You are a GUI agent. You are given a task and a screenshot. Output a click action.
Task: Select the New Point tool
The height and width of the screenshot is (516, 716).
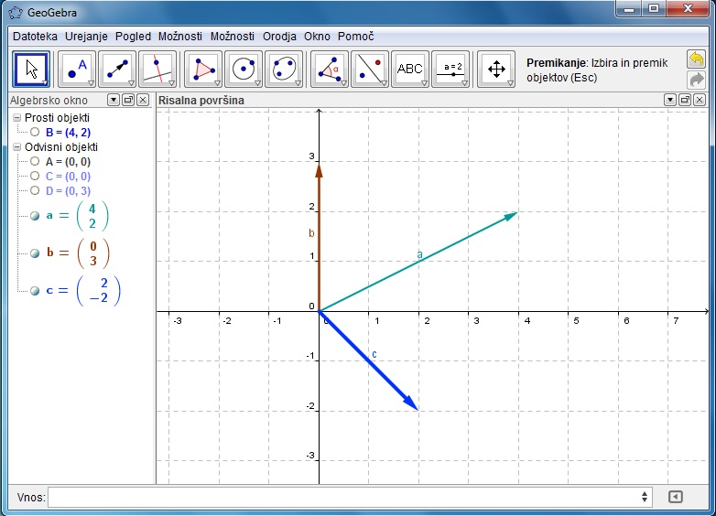[x=76, y=69]
